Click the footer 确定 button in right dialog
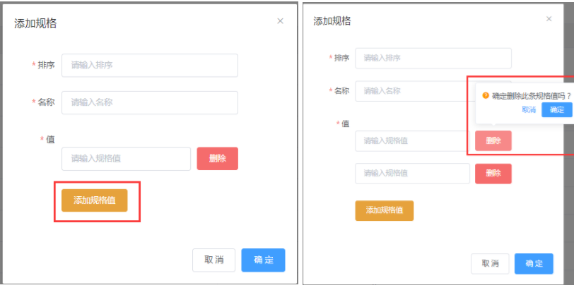Image resolution: width=574 pixels, height=290 pixels. (x=534, y=263)
